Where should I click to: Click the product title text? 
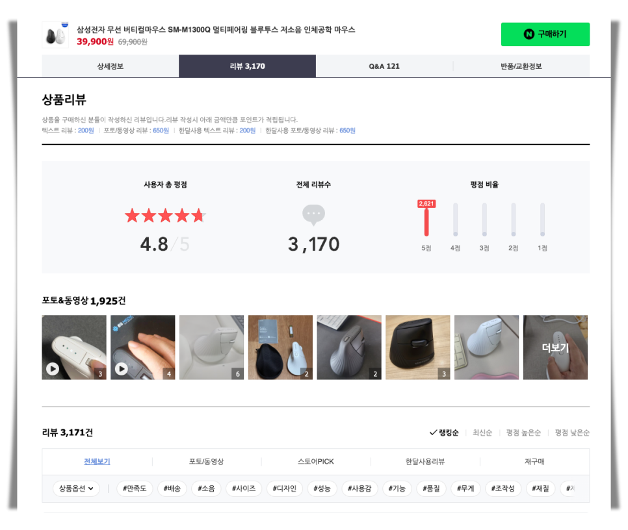(216, 30)
